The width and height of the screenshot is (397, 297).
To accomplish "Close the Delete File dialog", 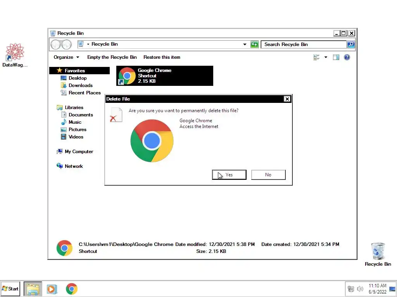I will [287, 99].
